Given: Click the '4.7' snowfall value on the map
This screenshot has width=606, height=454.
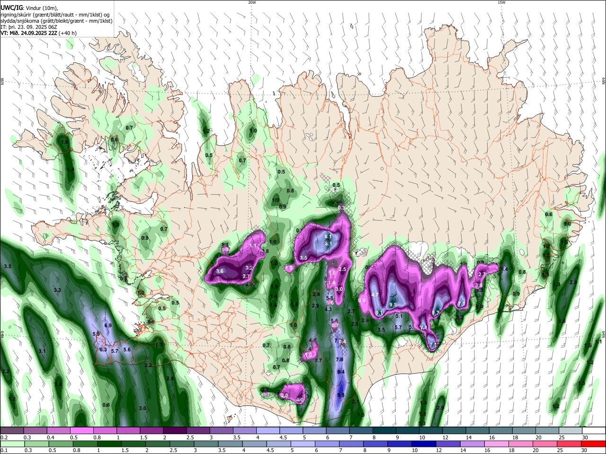Looking at the screenshot, I should click(x=375, y=295).
